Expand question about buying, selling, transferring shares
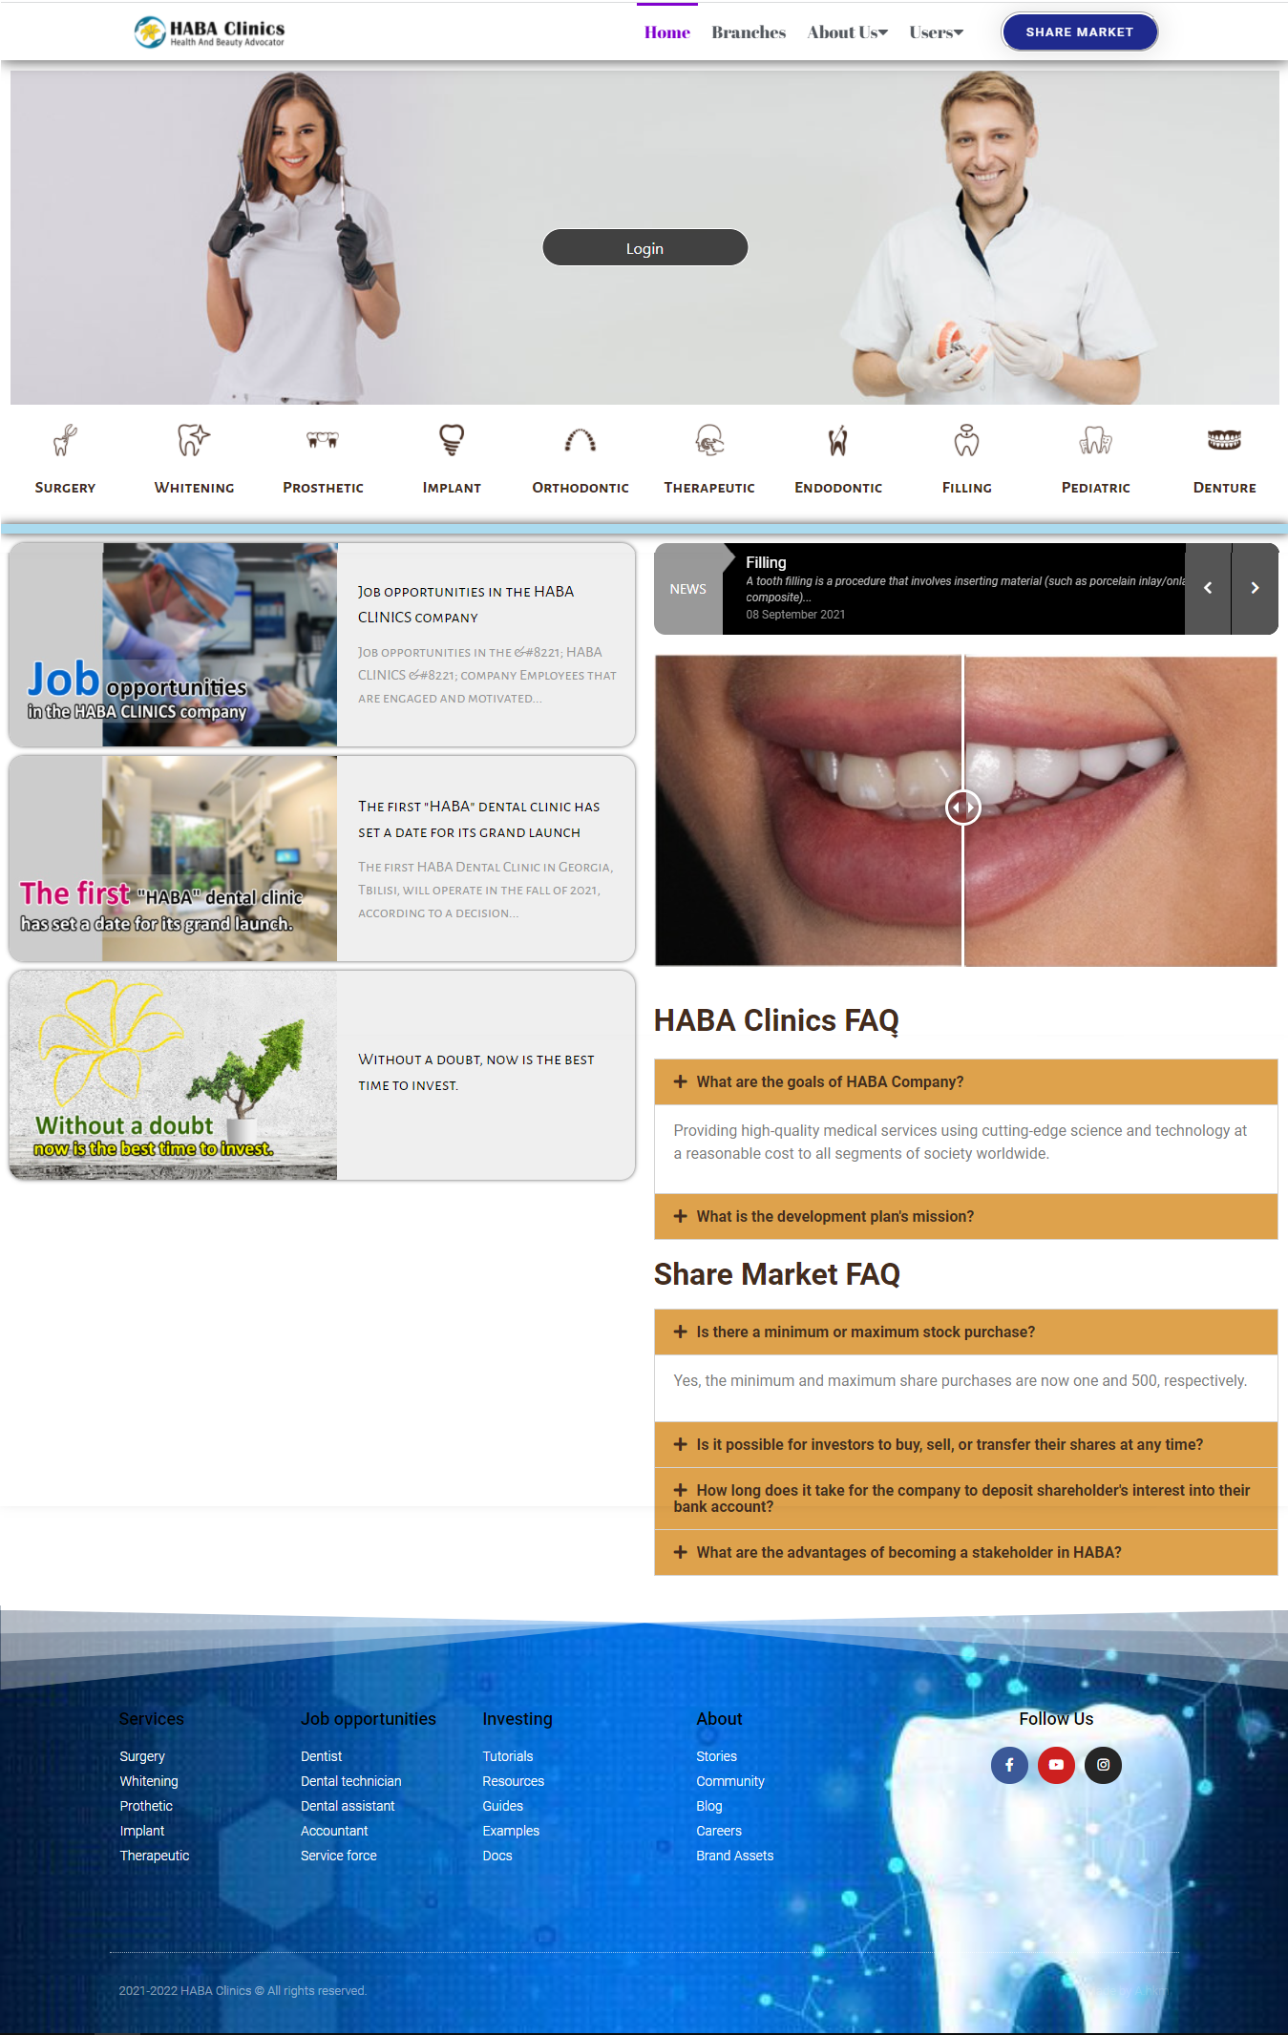 click(x=966, y=1444)
